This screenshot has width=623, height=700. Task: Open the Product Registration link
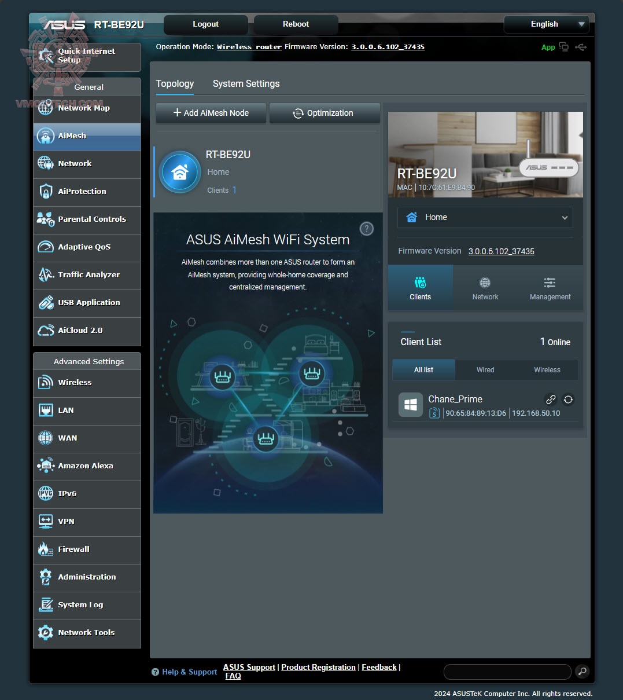point(319,667)
